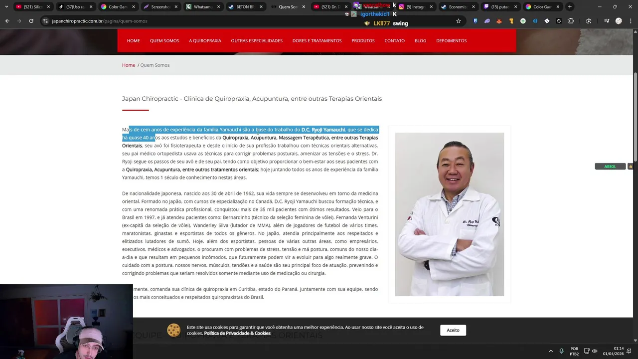Click the Quem Somos breadcrumb text
This screenshot has height=359, width=638.
pos(155,65)
